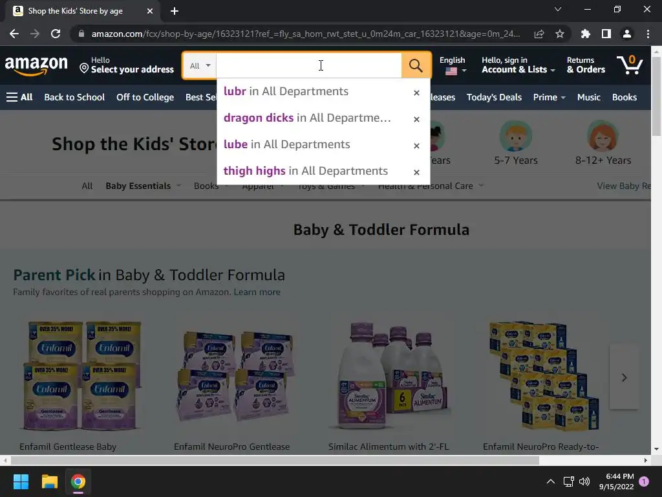Close the Shop the Kids' Store tab
The width and height of the screenshot is (662, 497).
click(x=150, y=11)
